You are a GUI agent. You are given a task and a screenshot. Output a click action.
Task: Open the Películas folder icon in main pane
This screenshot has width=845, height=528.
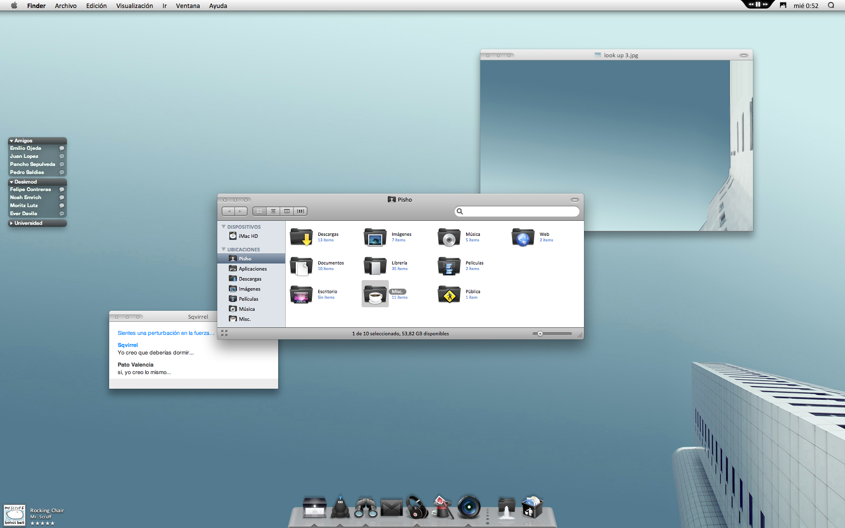(449, 266)
